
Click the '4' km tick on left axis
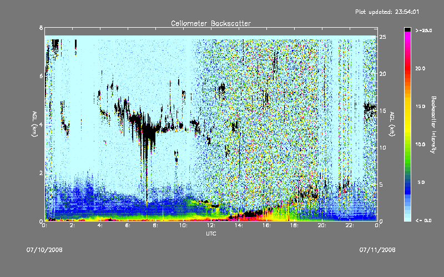tap(41, 124)
